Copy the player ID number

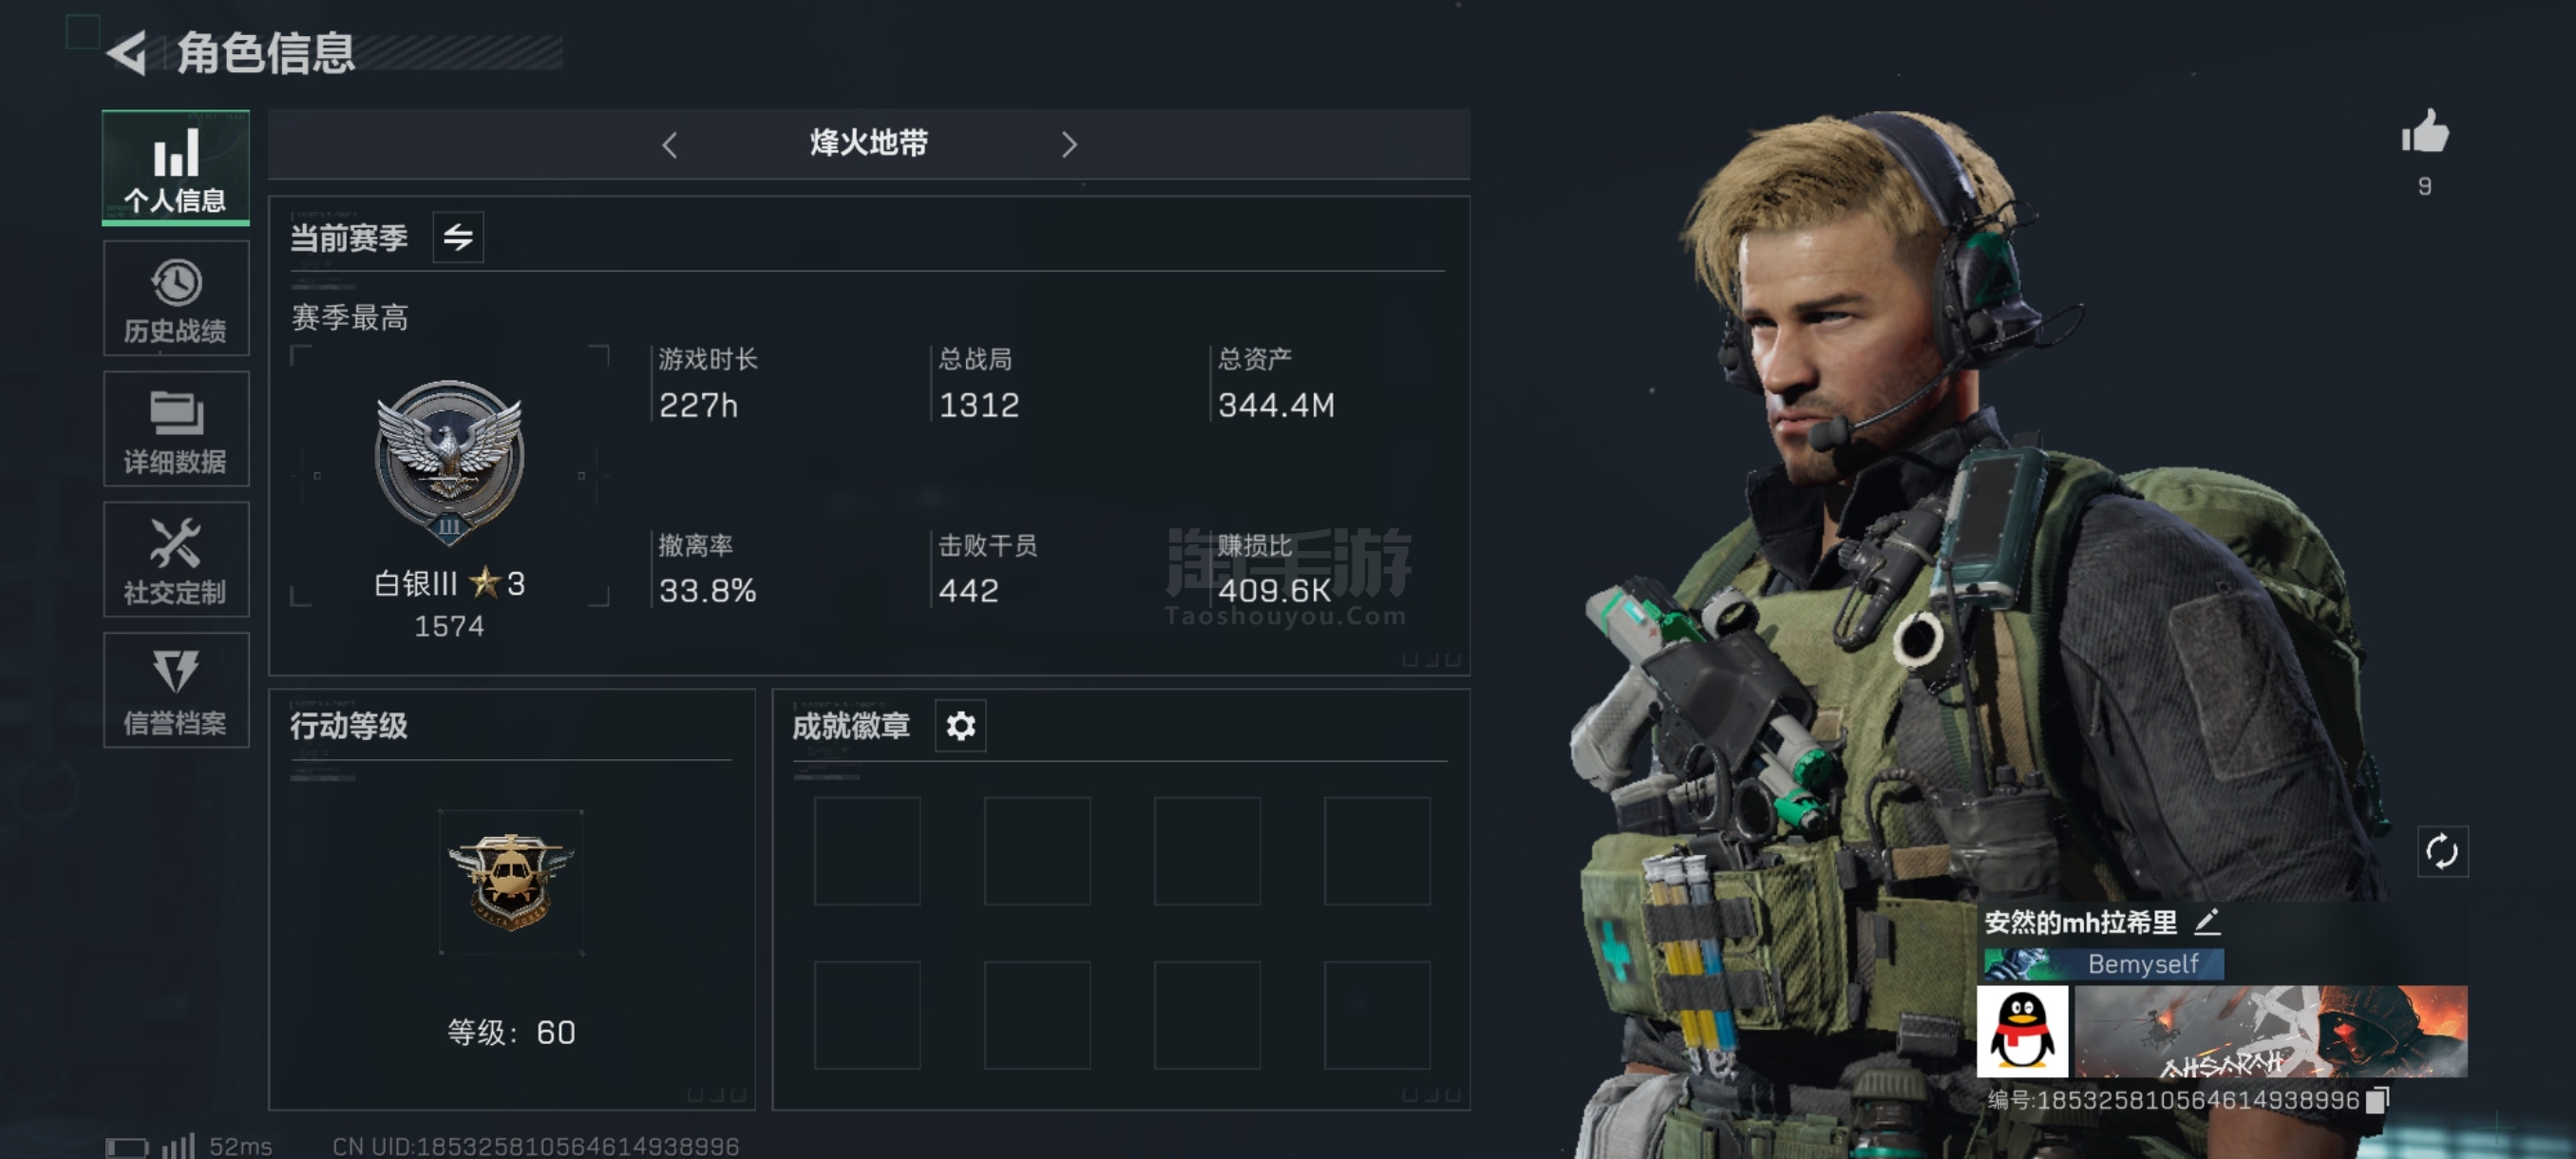pos(2378,1100)
